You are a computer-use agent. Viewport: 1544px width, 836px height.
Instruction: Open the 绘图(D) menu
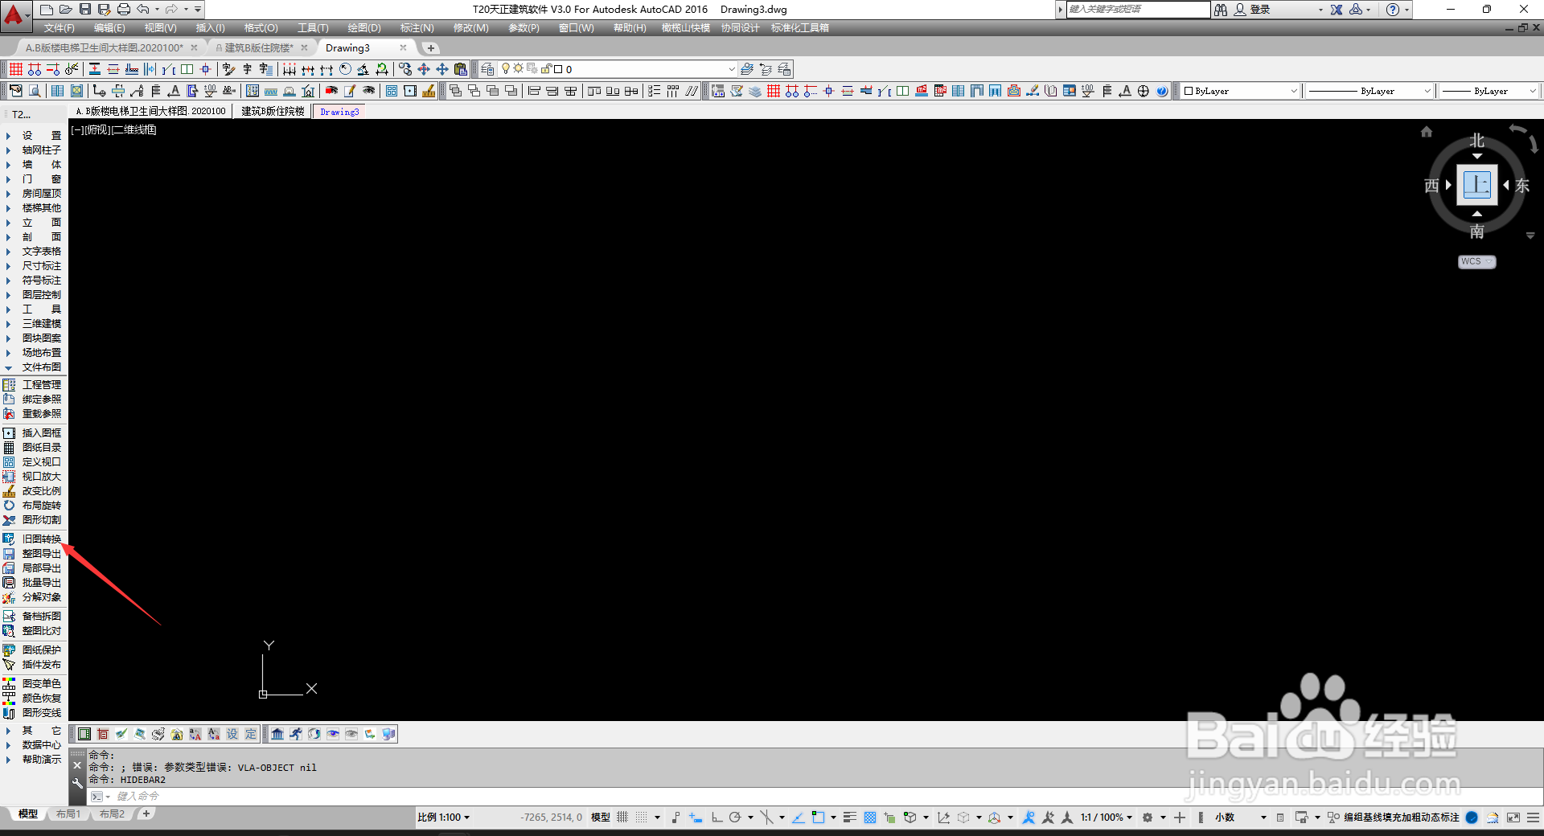coord(364,28)
